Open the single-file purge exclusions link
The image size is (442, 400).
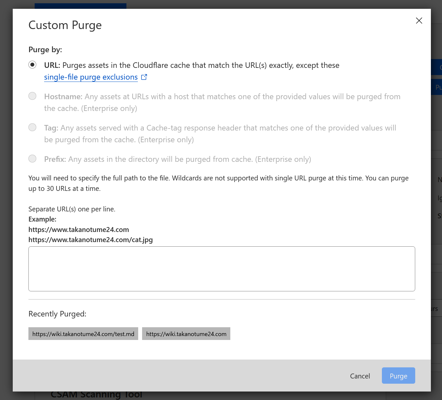click(91, 77)
